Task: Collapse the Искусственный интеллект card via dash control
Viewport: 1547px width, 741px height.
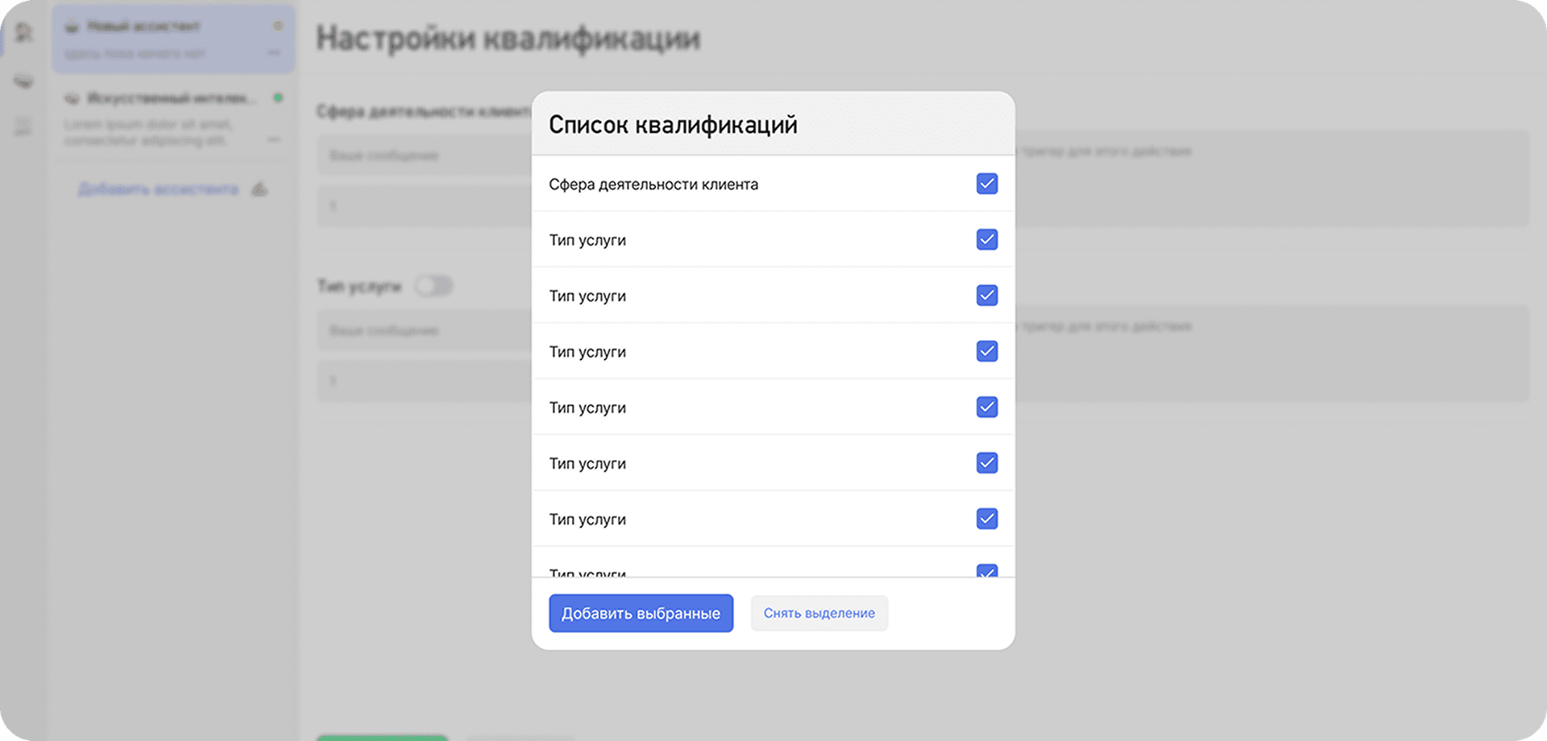Action: click(274, 139)
